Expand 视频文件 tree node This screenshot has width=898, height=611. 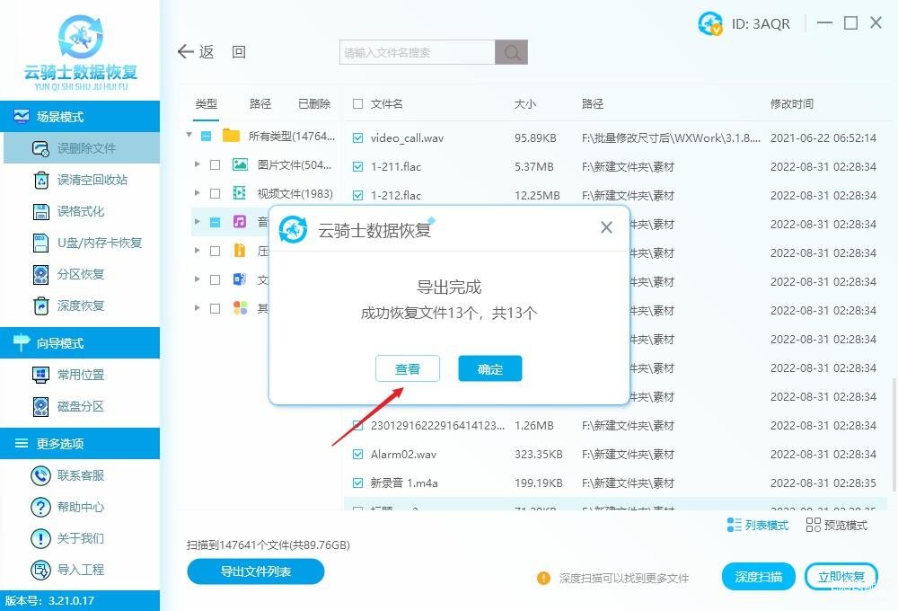(x=197, y=193)
